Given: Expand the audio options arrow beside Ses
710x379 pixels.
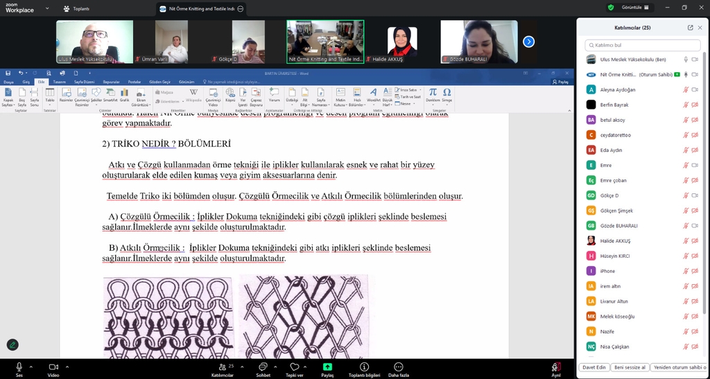Looking at the screenshot, I should click(33, 365).
